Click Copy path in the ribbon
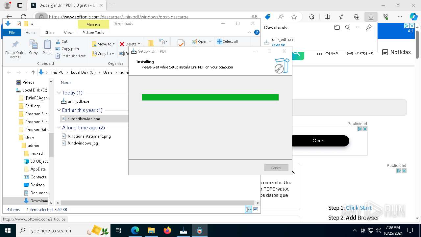The height and width of the screenshot is (237, 421). [x=67, y=49]
